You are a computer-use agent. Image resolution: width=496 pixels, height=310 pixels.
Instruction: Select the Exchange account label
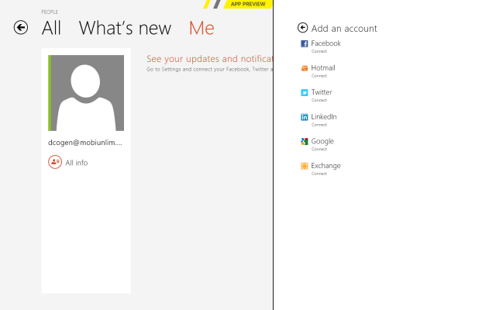(325, 166)
